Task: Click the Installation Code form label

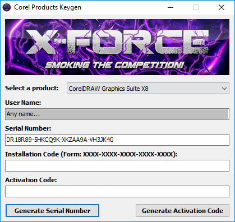Action: (91, 154)
